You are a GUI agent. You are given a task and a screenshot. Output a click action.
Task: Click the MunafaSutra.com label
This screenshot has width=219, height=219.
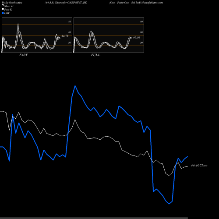(152, 3)
